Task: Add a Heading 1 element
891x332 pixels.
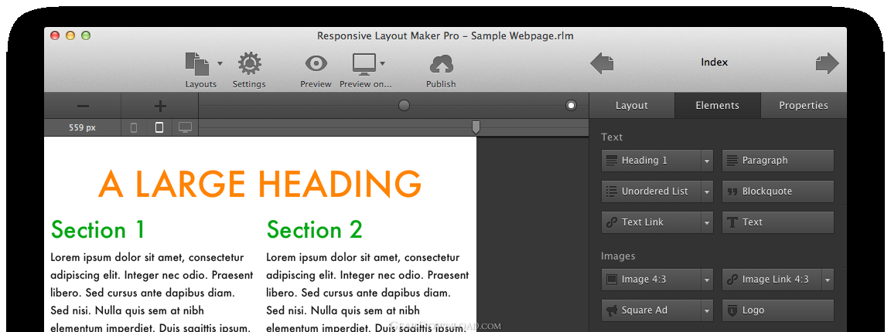Action: tap(650, 161)
